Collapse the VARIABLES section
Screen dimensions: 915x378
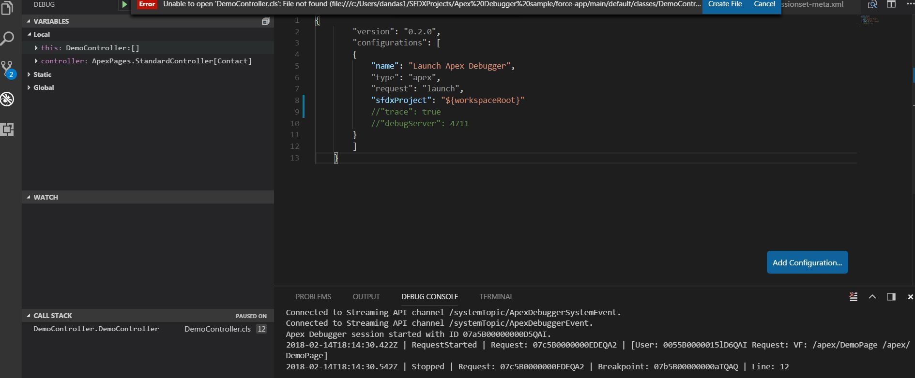click(148, 21)
